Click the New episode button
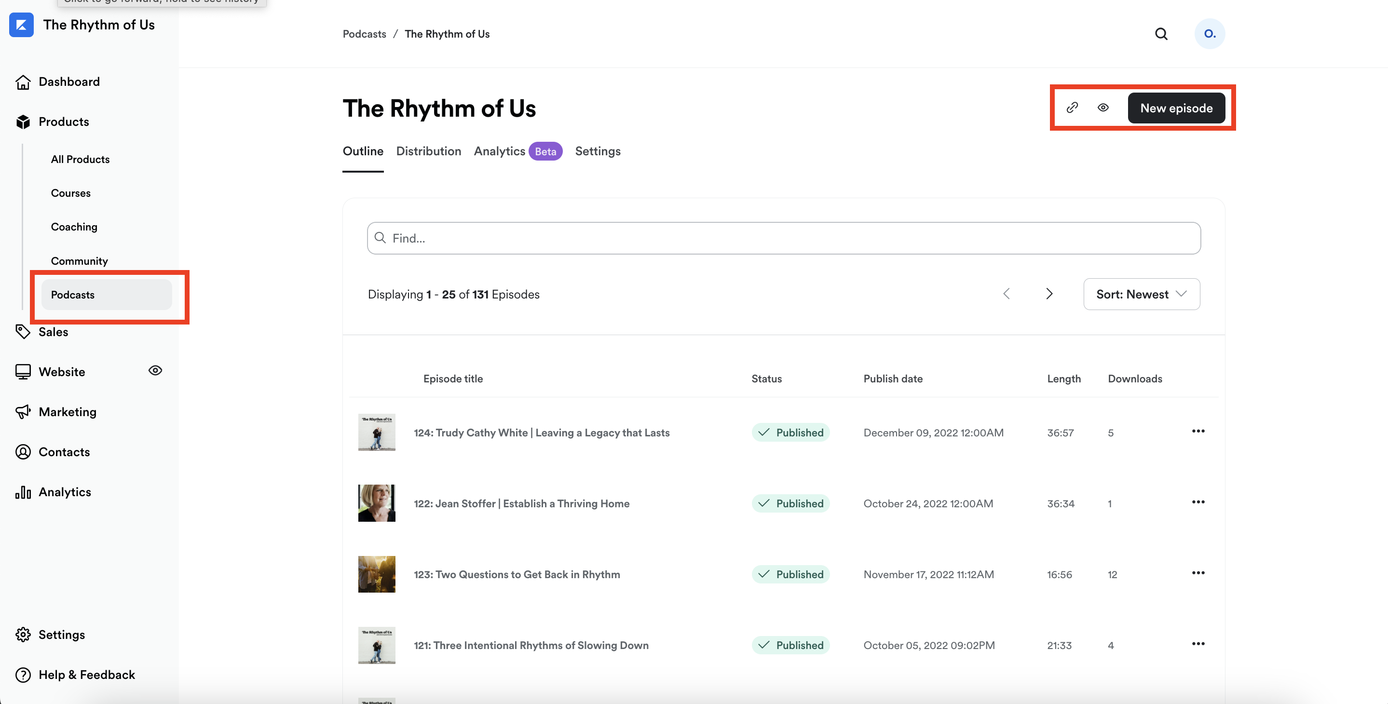1388x704 pixels. coord(1176,108)
